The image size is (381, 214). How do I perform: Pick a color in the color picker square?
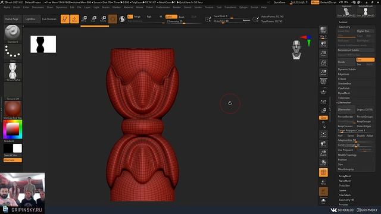13,129
